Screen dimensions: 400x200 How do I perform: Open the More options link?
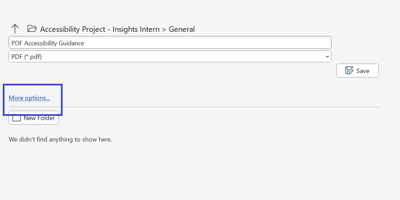[29, 98]
